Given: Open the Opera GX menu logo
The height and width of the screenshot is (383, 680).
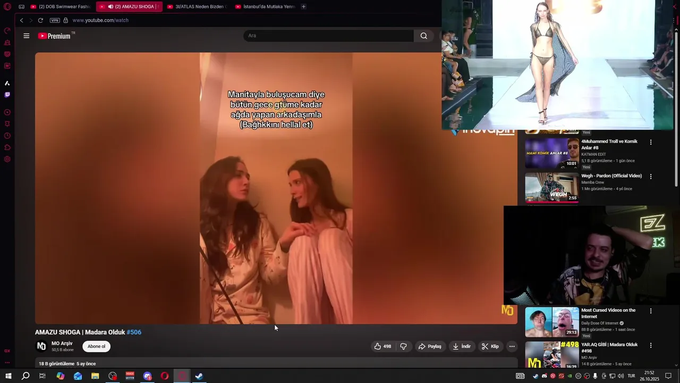Looking at the screenshot, I should point(7,7).
